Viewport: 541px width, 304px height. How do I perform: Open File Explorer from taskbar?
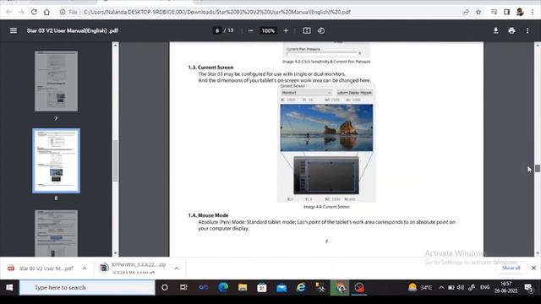tap(243, 287)
